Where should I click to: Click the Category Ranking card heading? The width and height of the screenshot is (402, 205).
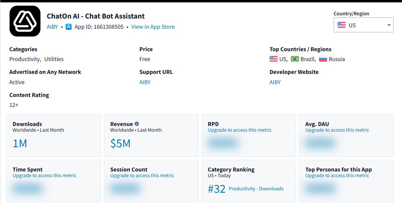click(x=231, y=169)
